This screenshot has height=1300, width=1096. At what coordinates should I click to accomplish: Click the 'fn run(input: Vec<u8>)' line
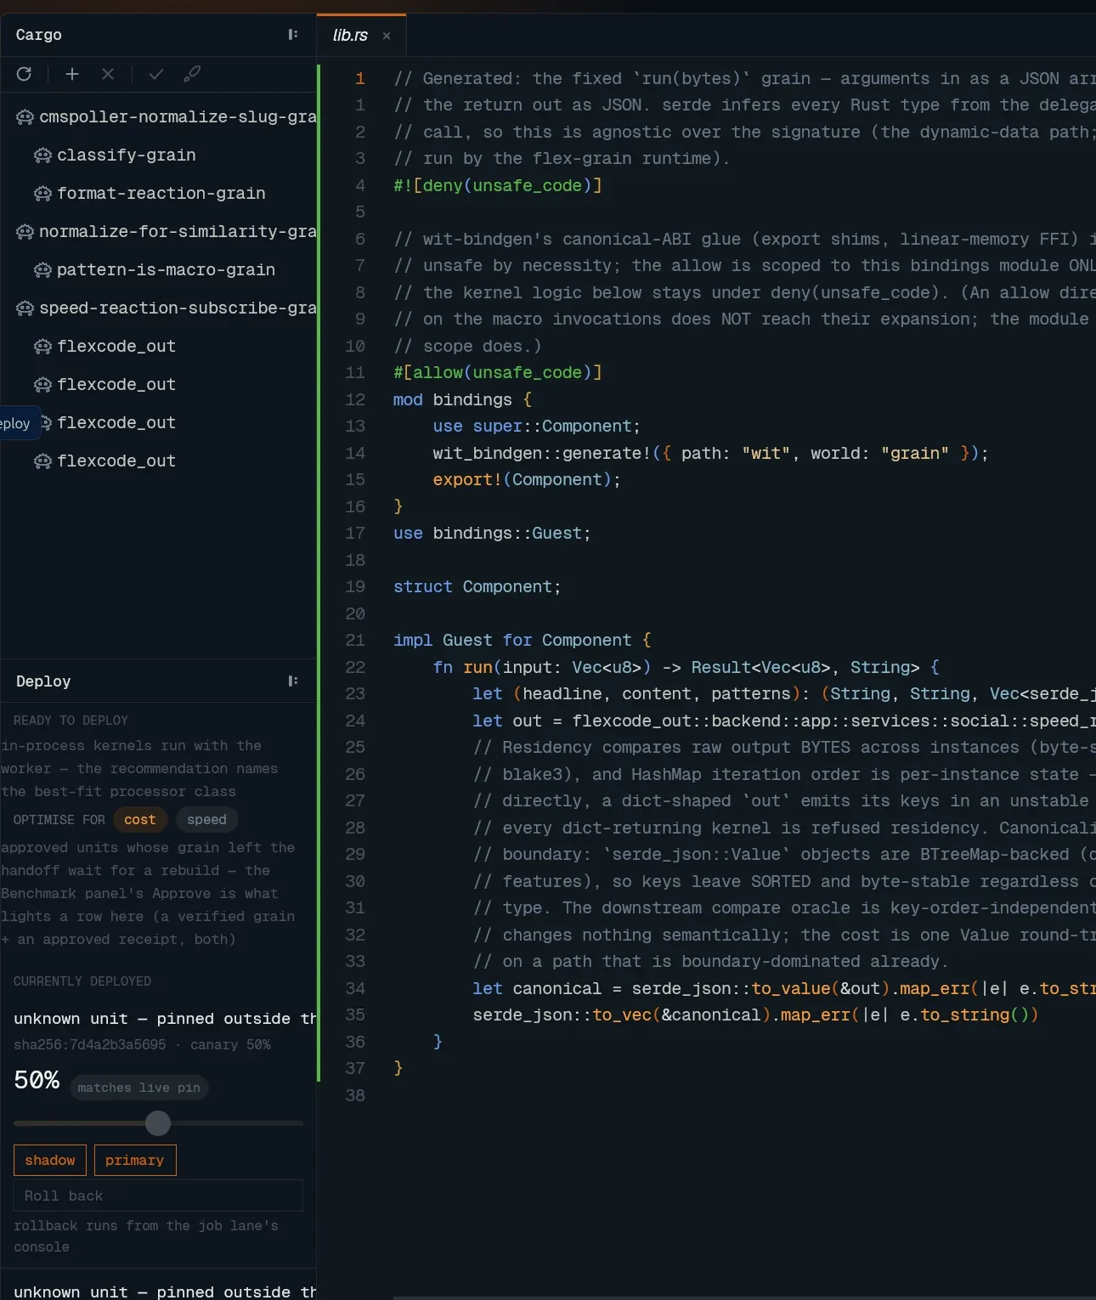686,668
